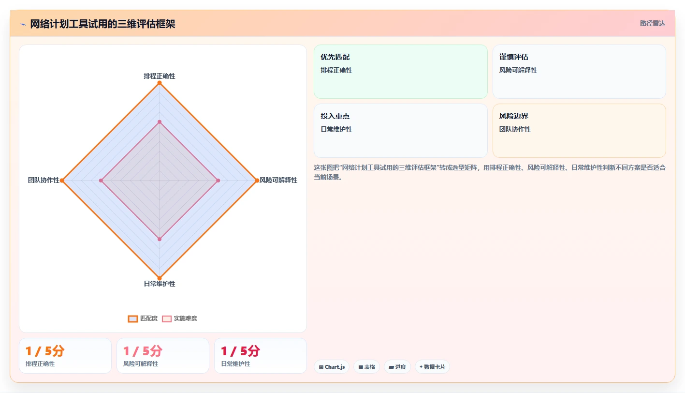This screenshot has width=685, height=393.
Task: Select the 表格 tag chip
Action: [x=366, y=367]
